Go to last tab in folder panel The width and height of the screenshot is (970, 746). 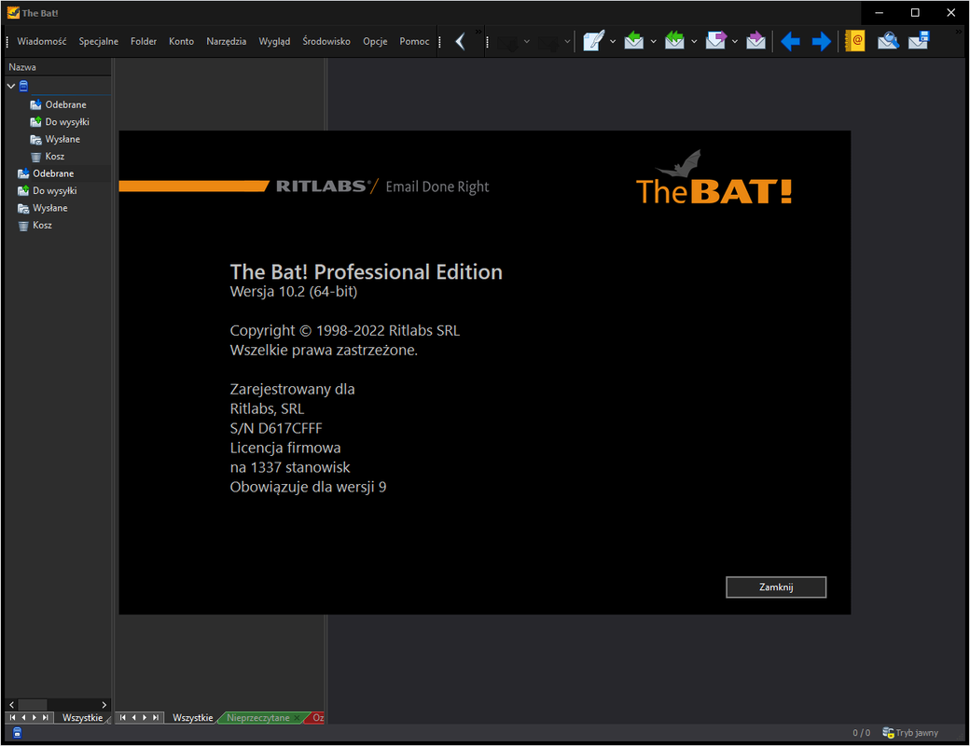tap(45, 717)
